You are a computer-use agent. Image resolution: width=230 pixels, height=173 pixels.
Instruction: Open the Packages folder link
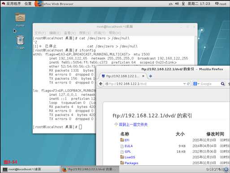click(x=131, y=163)
